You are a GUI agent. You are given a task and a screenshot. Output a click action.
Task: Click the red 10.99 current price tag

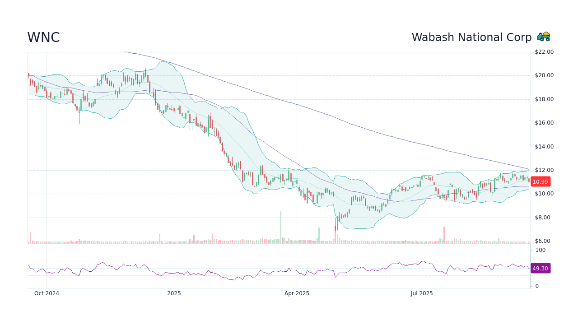click(540, 182)
